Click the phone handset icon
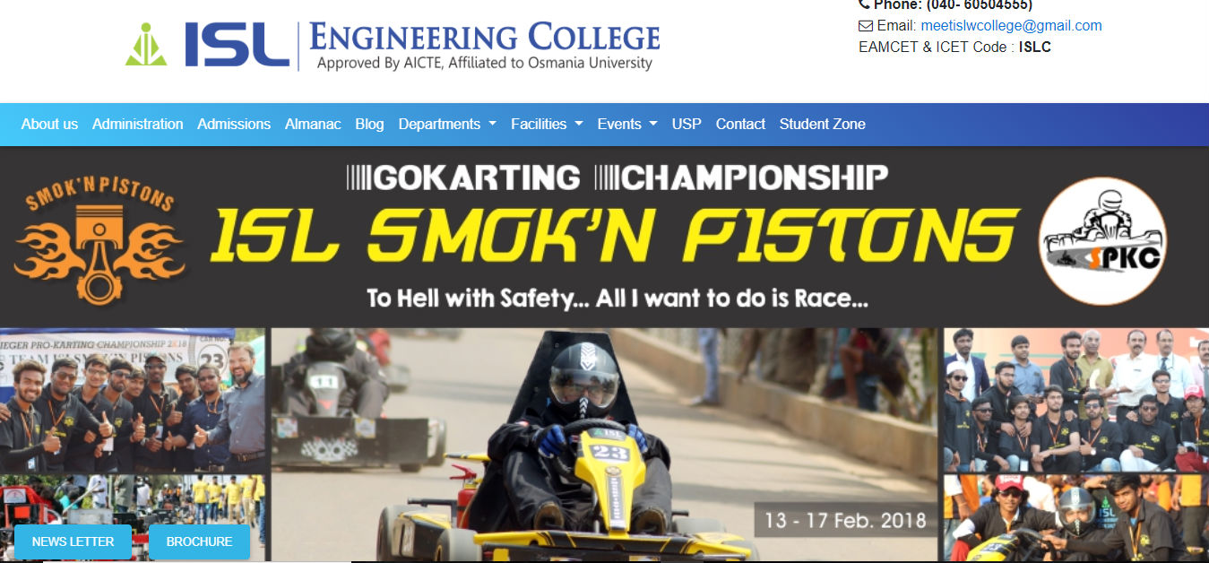 pos(864,4)
